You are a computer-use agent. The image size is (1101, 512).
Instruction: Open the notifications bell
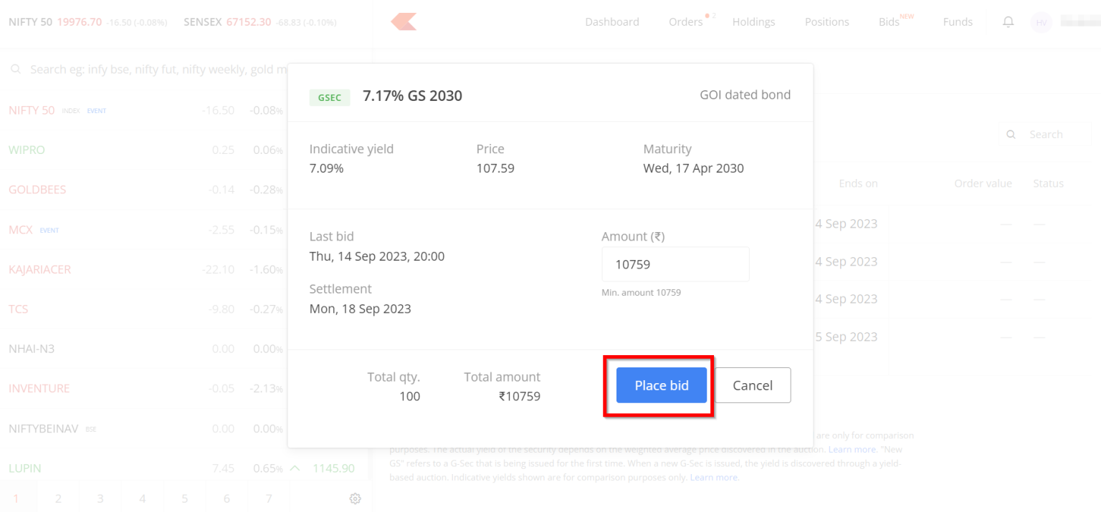pos(1008,21)
